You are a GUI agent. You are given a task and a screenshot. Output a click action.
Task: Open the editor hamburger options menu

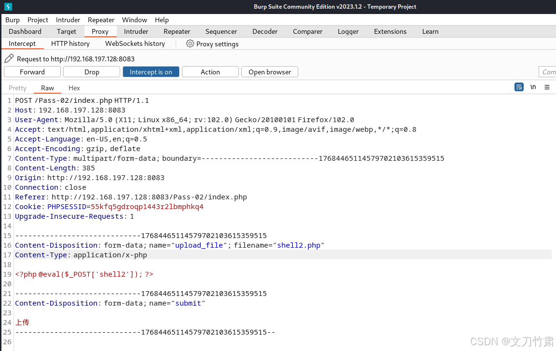tap(547, 87)
